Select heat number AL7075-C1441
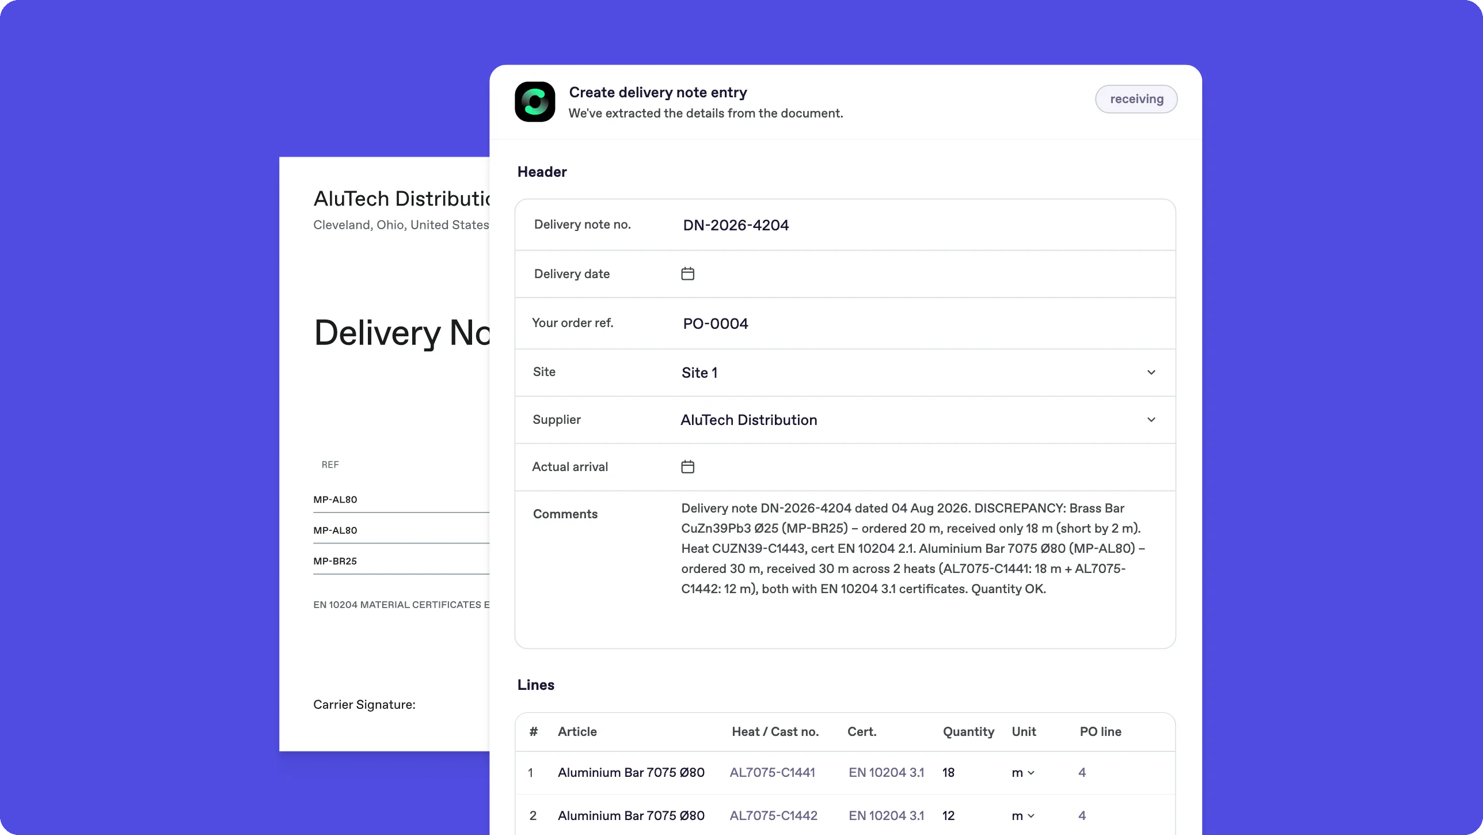 point(773,773)
